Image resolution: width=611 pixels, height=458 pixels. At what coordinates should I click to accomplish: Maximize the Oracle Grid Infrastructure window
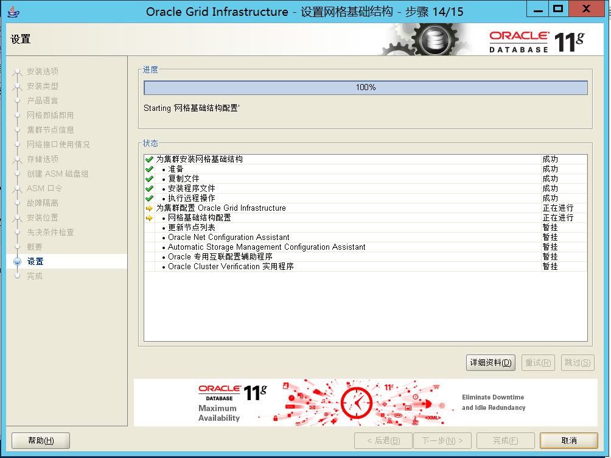[559, 9]
